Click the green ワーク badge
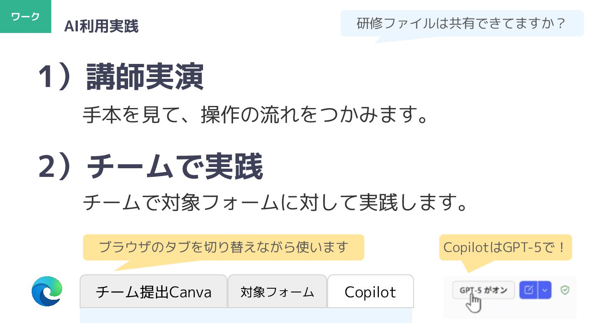Image resolution: width=593 pixels, height=334 pixels. [x=26, y=16]
